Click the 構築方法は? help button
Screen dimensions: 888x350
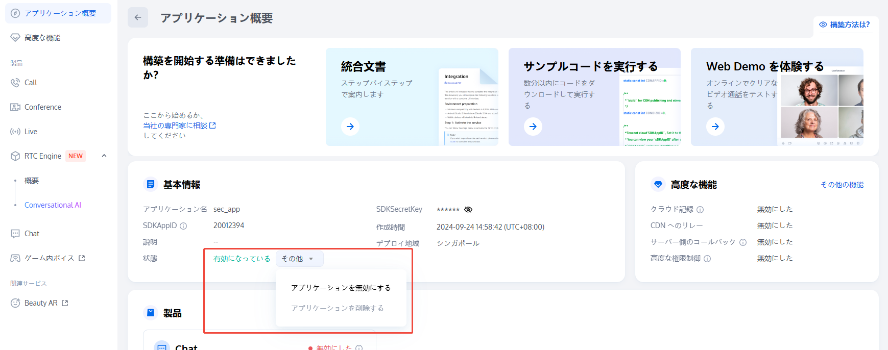845,24
